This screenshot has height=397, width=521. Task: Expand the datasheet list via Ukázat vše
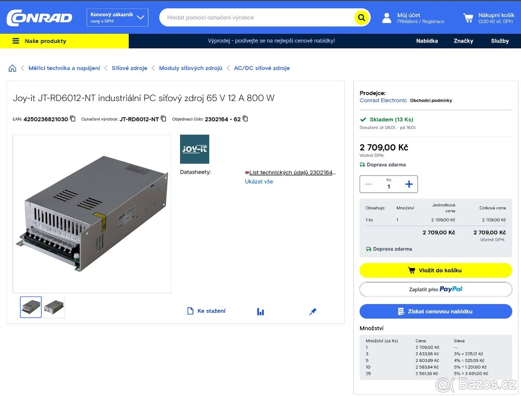(x=259, y=181)
